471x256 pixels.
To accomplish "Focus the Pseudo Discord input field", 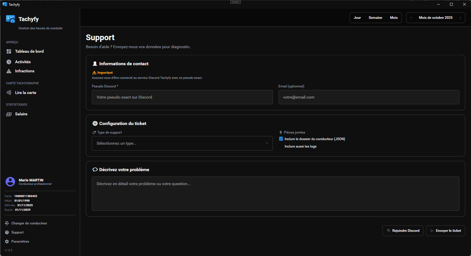I will (182, 97).
